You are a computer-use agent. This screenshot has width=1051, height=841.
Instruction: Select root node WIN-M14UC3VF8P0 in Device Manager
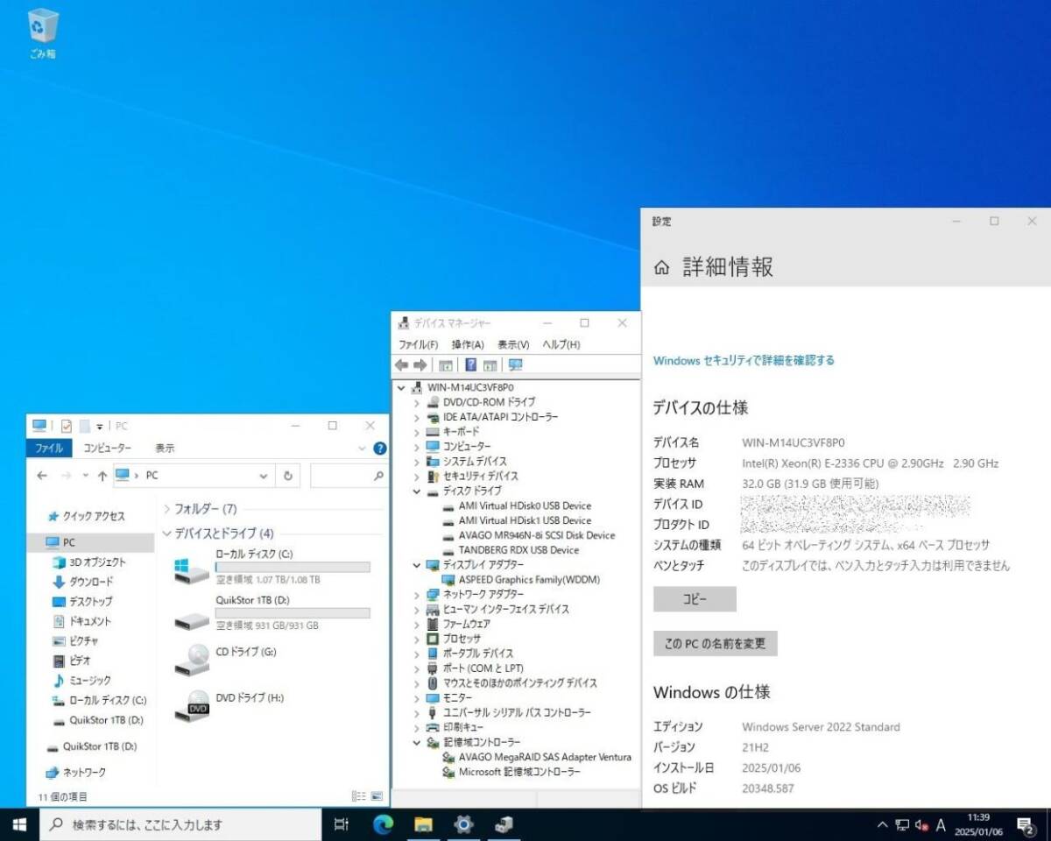(470, 387)
